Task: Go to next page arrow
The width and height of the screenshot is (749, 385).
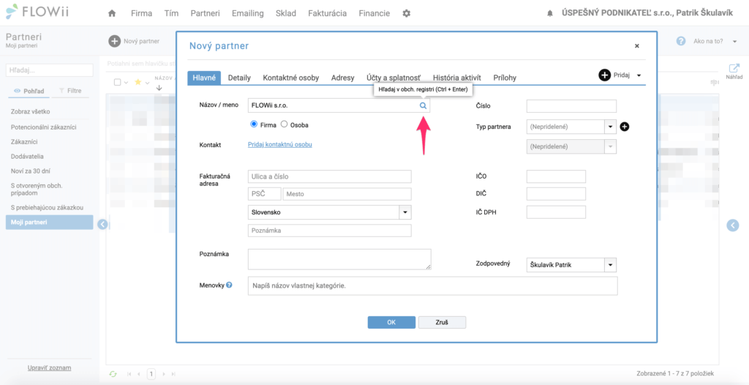Action: tap(163, 374)
